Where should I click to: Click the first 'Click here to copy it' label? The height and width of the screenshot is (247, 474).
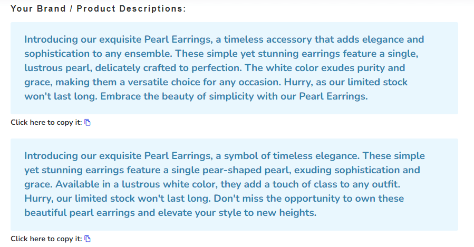click(x=46, y=123)
